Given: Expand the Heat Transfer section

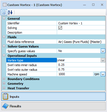Looking at the screenshot, I should [4, 88].
